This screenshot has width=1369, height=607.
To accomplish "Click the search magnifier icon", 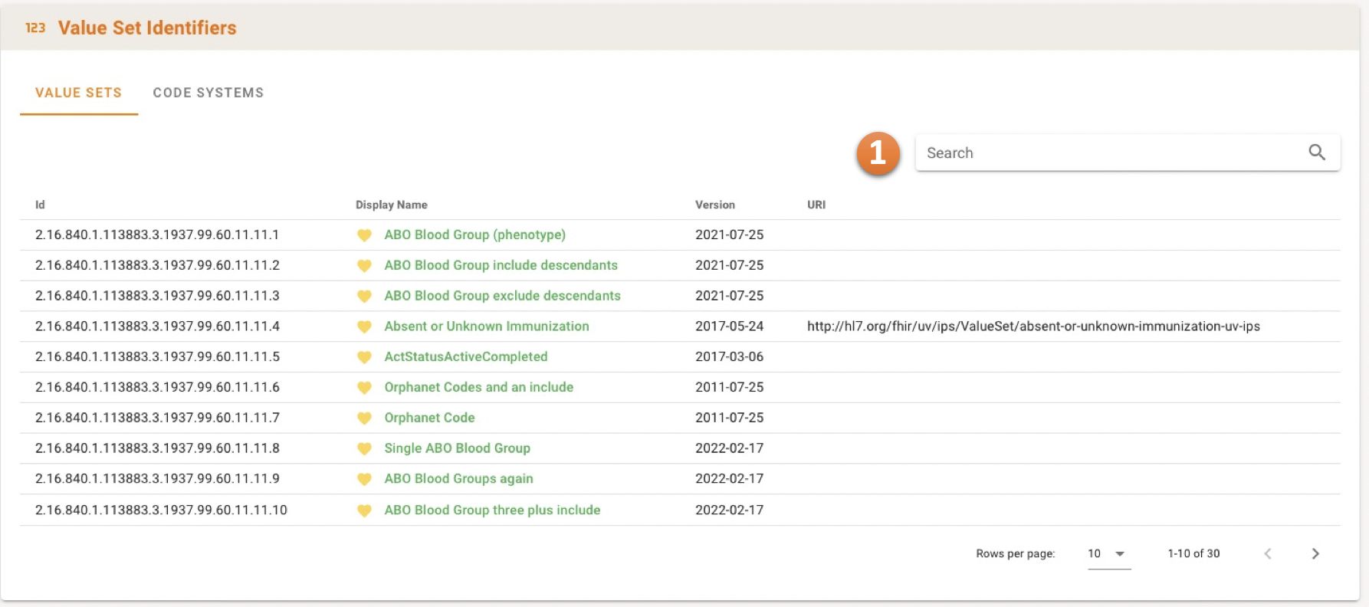I will pos(1316,153).
